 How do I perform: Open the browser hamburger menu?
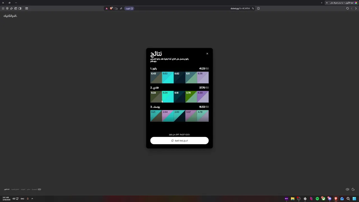pyautogui.click(x=3, y=8)
